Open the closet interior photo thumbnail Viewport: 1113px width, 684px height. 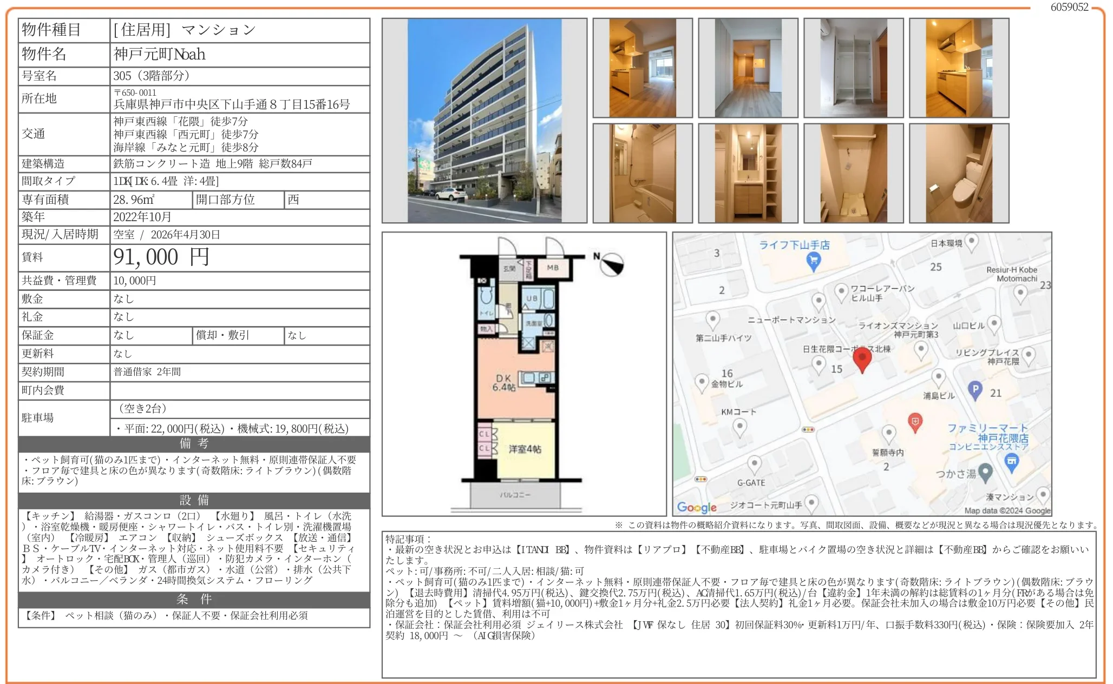[x=852, y=67]
